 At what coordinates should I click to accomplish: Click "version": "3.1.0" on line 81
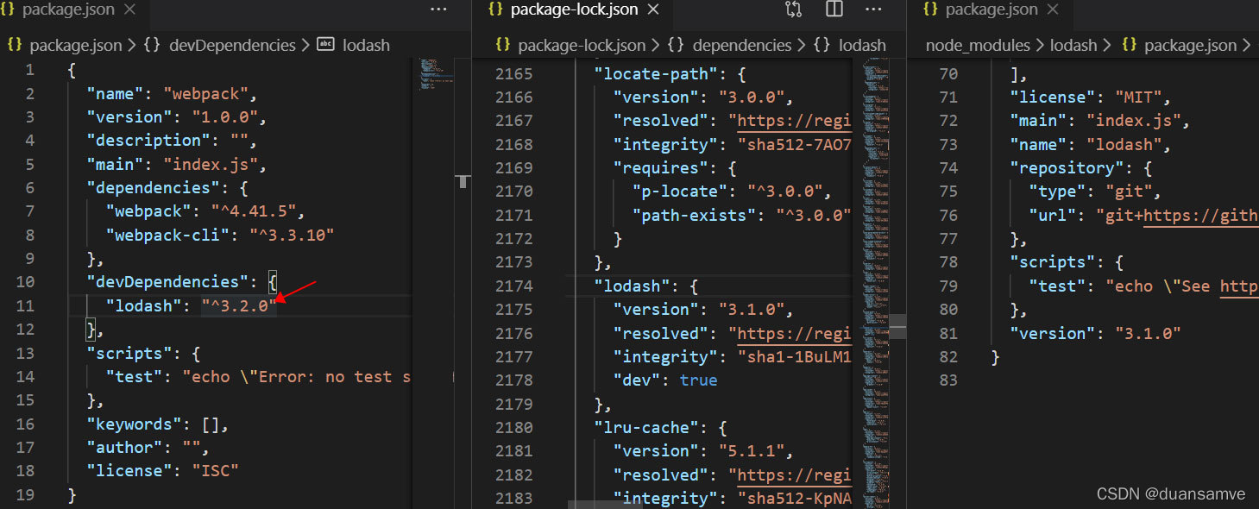(1096, 333)
